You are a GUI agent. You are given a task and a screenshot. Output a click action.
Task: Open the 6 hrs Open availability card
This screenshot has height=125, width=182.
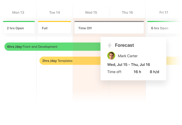pyautogui.click(x=164, y=27)
